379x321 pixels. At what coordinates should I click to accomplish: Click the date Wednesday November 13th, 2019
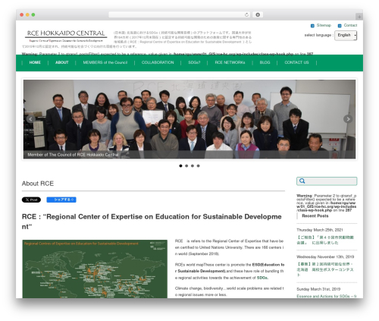325,256
